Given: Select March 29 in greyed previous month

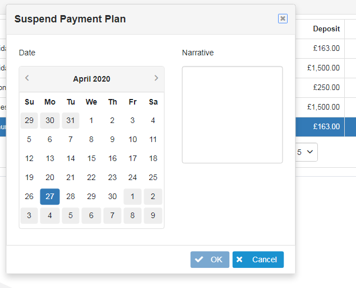Looking at the screenshot, I should pos(29,120).
